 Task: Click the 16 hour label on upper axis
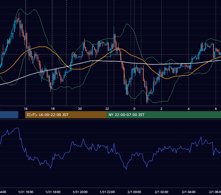(x=26, y=109)
